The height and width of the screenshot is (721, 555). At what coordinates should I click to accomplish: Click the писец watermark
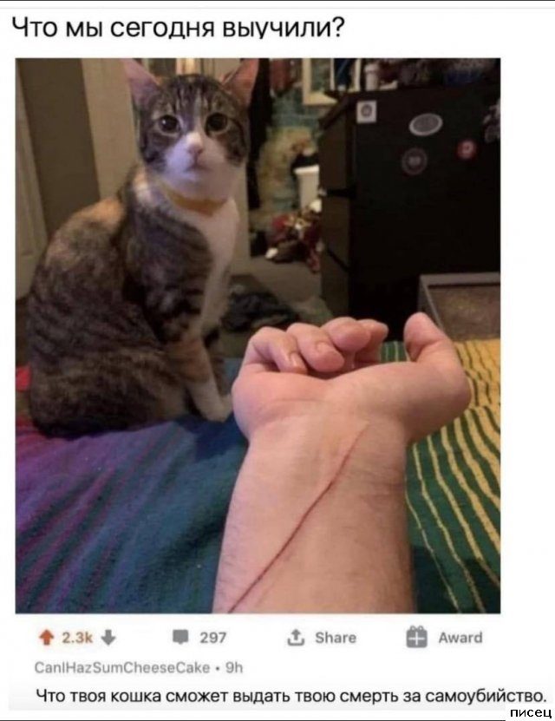(531, 712)
